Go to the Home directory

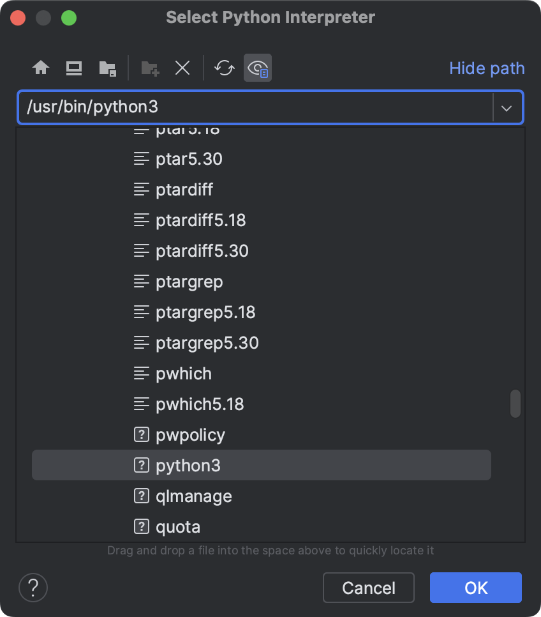tap(41, 68)
